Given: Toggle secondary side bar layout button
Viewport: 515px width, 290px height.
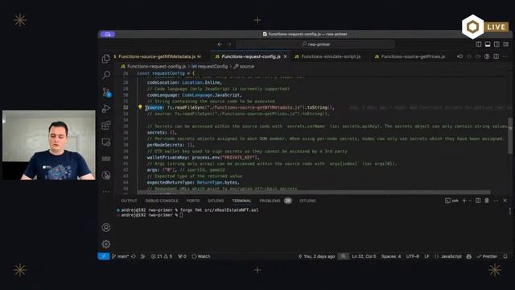Looking at the screenshot, I should [496, 44].
